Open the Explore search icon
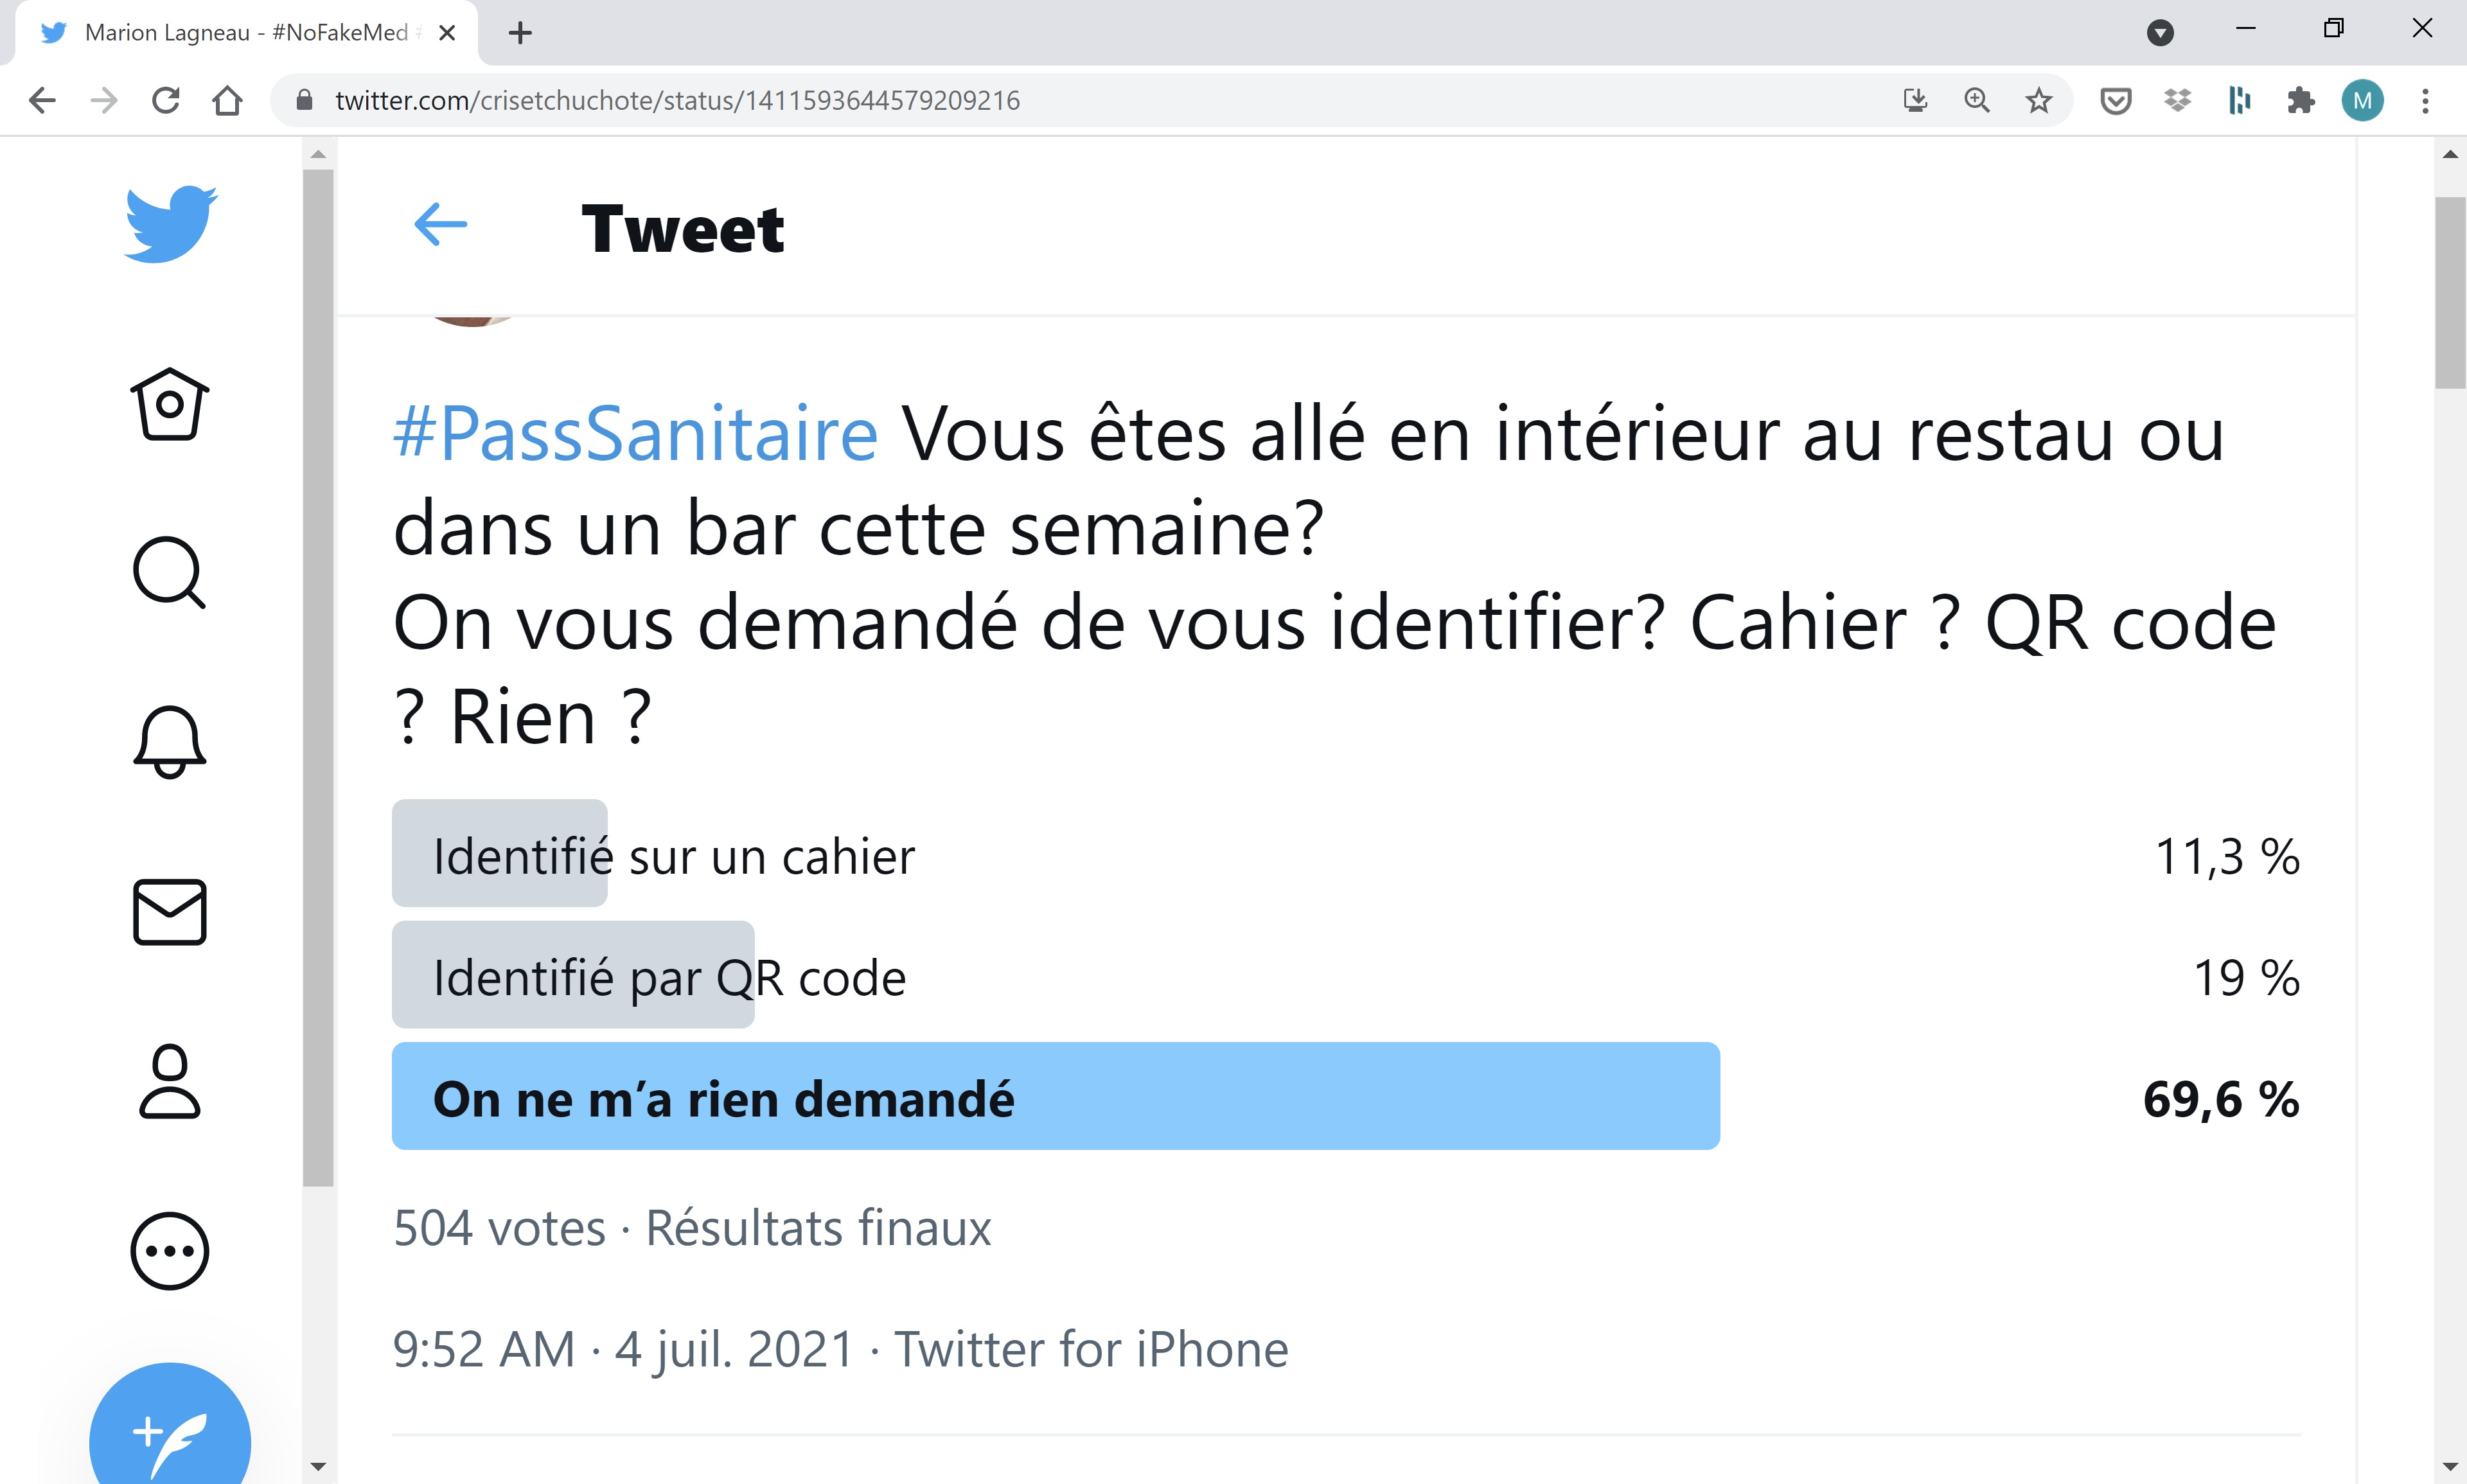Image resolution: width=2467 pixels, height=1484 pixels. (x=169, y=572)
